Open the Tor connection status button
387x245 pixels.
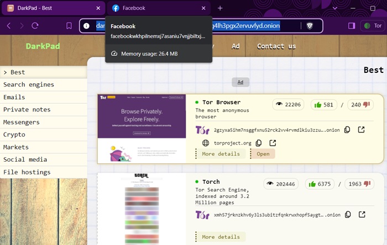[x=373, y=25]
